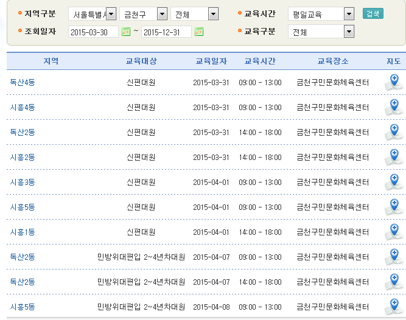This screenshot has height=320, width=406.
Task: Open the 독산2동 link for 2015-04-07 14:00
Action: pos(23,282)
